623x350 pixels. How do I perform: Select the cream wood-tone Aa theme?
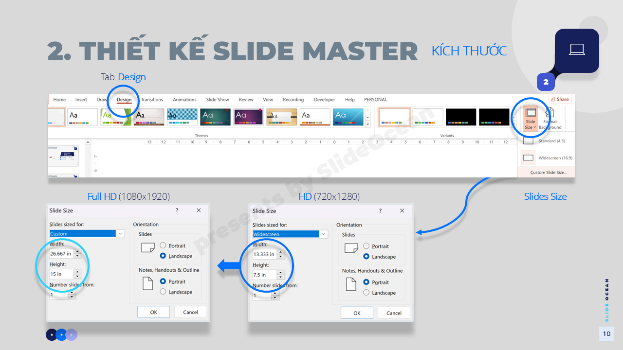click(x=149, y=117)
